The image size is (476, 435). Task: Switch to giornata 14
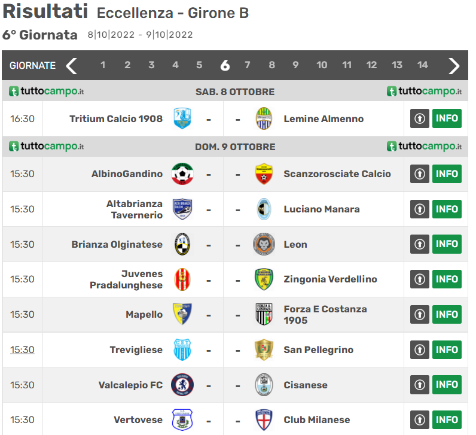pos(423,65)
